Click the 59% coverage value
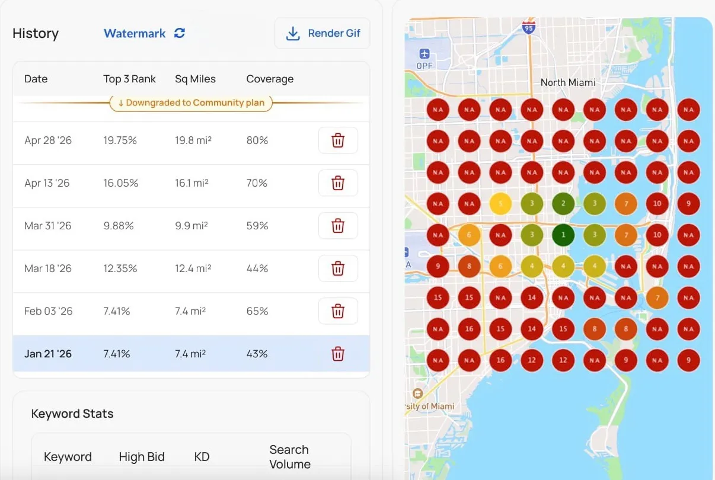 [257, 226]
